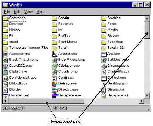Screen dimensions: 153x126
Task: Click the vertical scrollbar up arrow
Action: pyautogui.click(x=147, y=19)
